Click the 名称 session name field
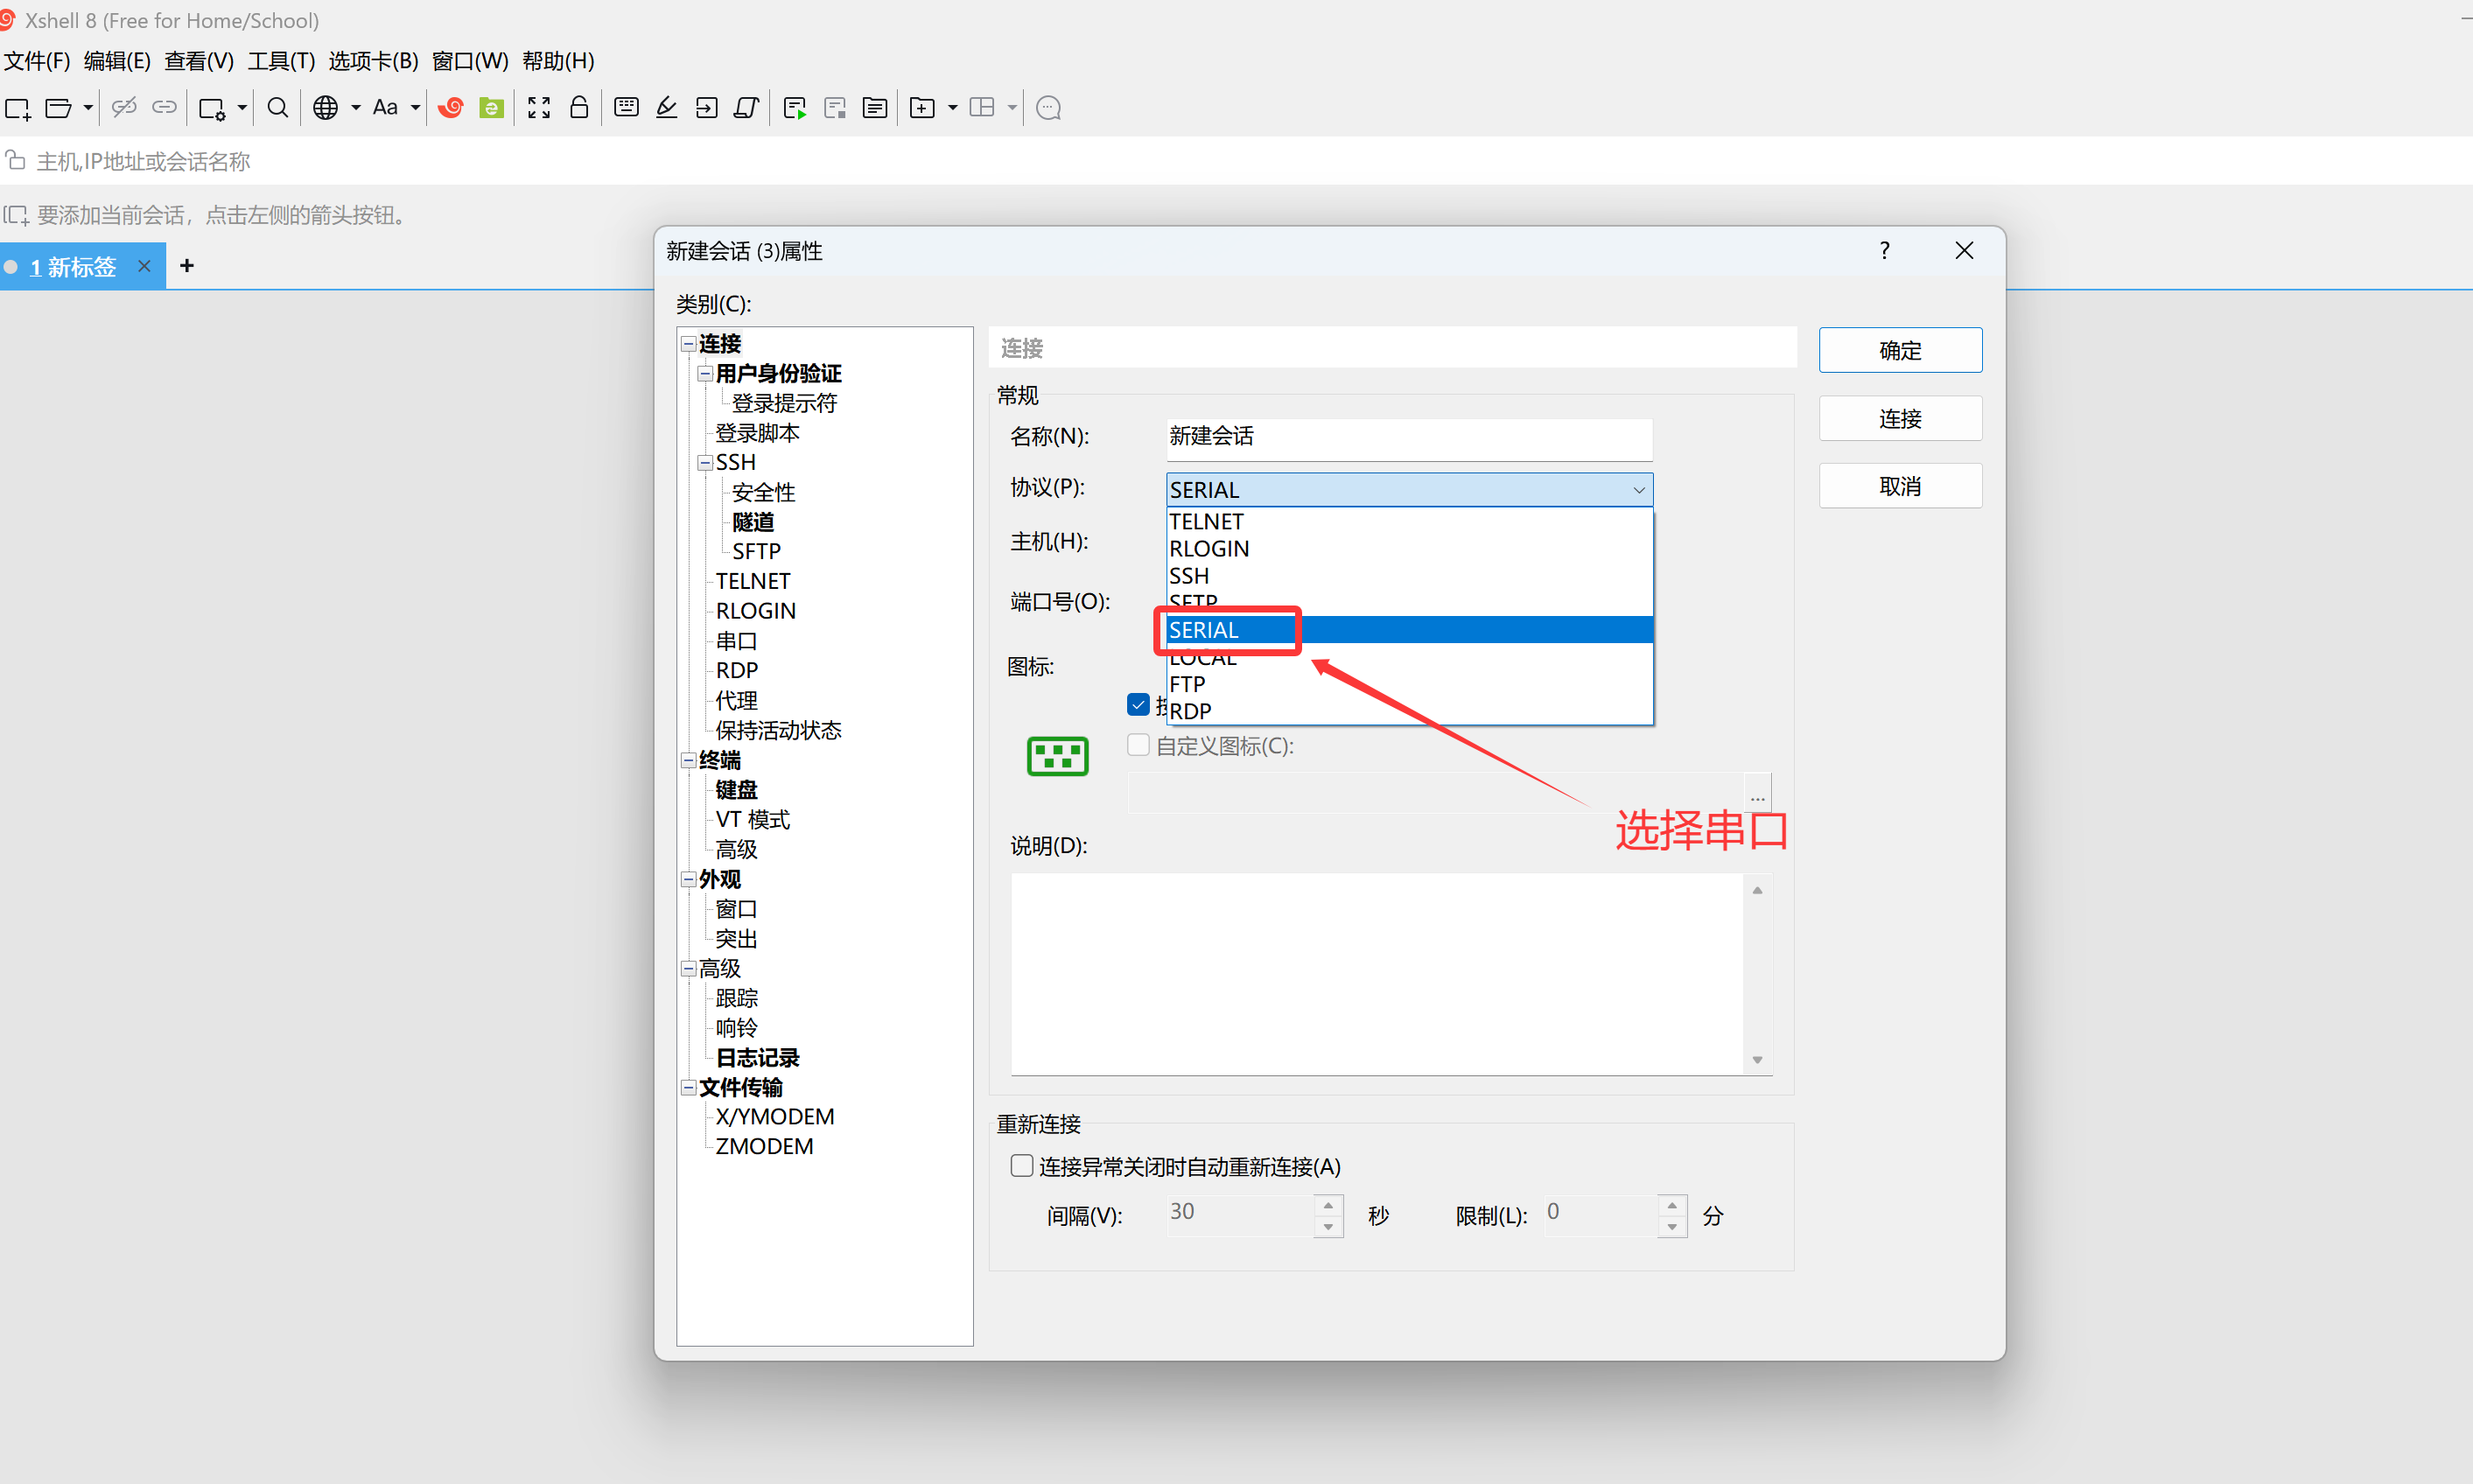The image size is (2473, 1484). (1408, 437)
